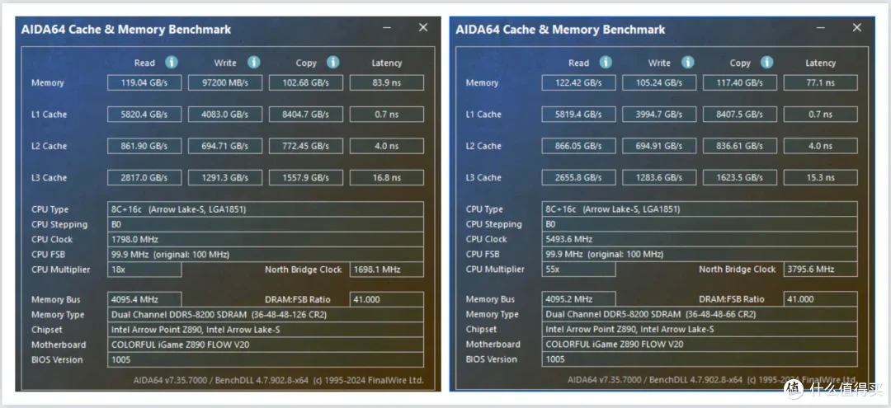Select L3 Cache Write 1291.3 GB/s value
891x408 pixels.
coord(225,178)
